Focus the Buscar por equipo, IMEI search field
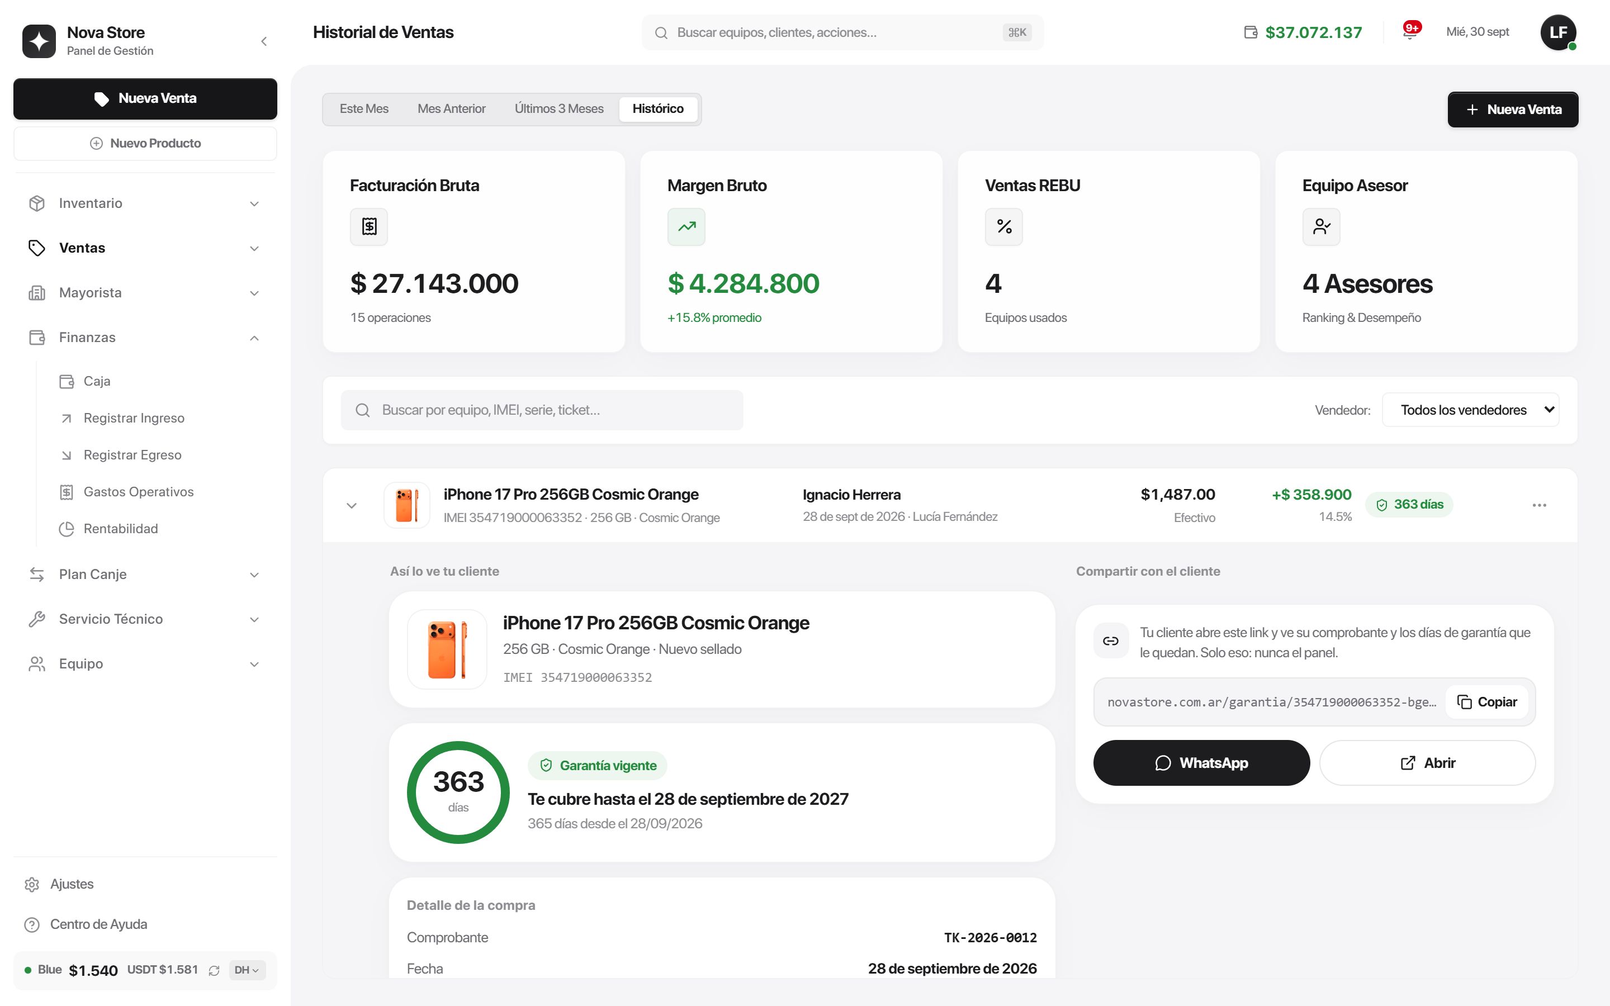1610x1006 pixels. pyautogui.click(x=542, y=411)
